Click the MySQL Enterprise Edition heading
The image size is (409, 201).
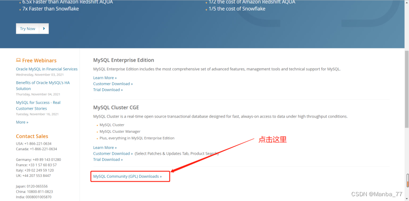(124, 60)
